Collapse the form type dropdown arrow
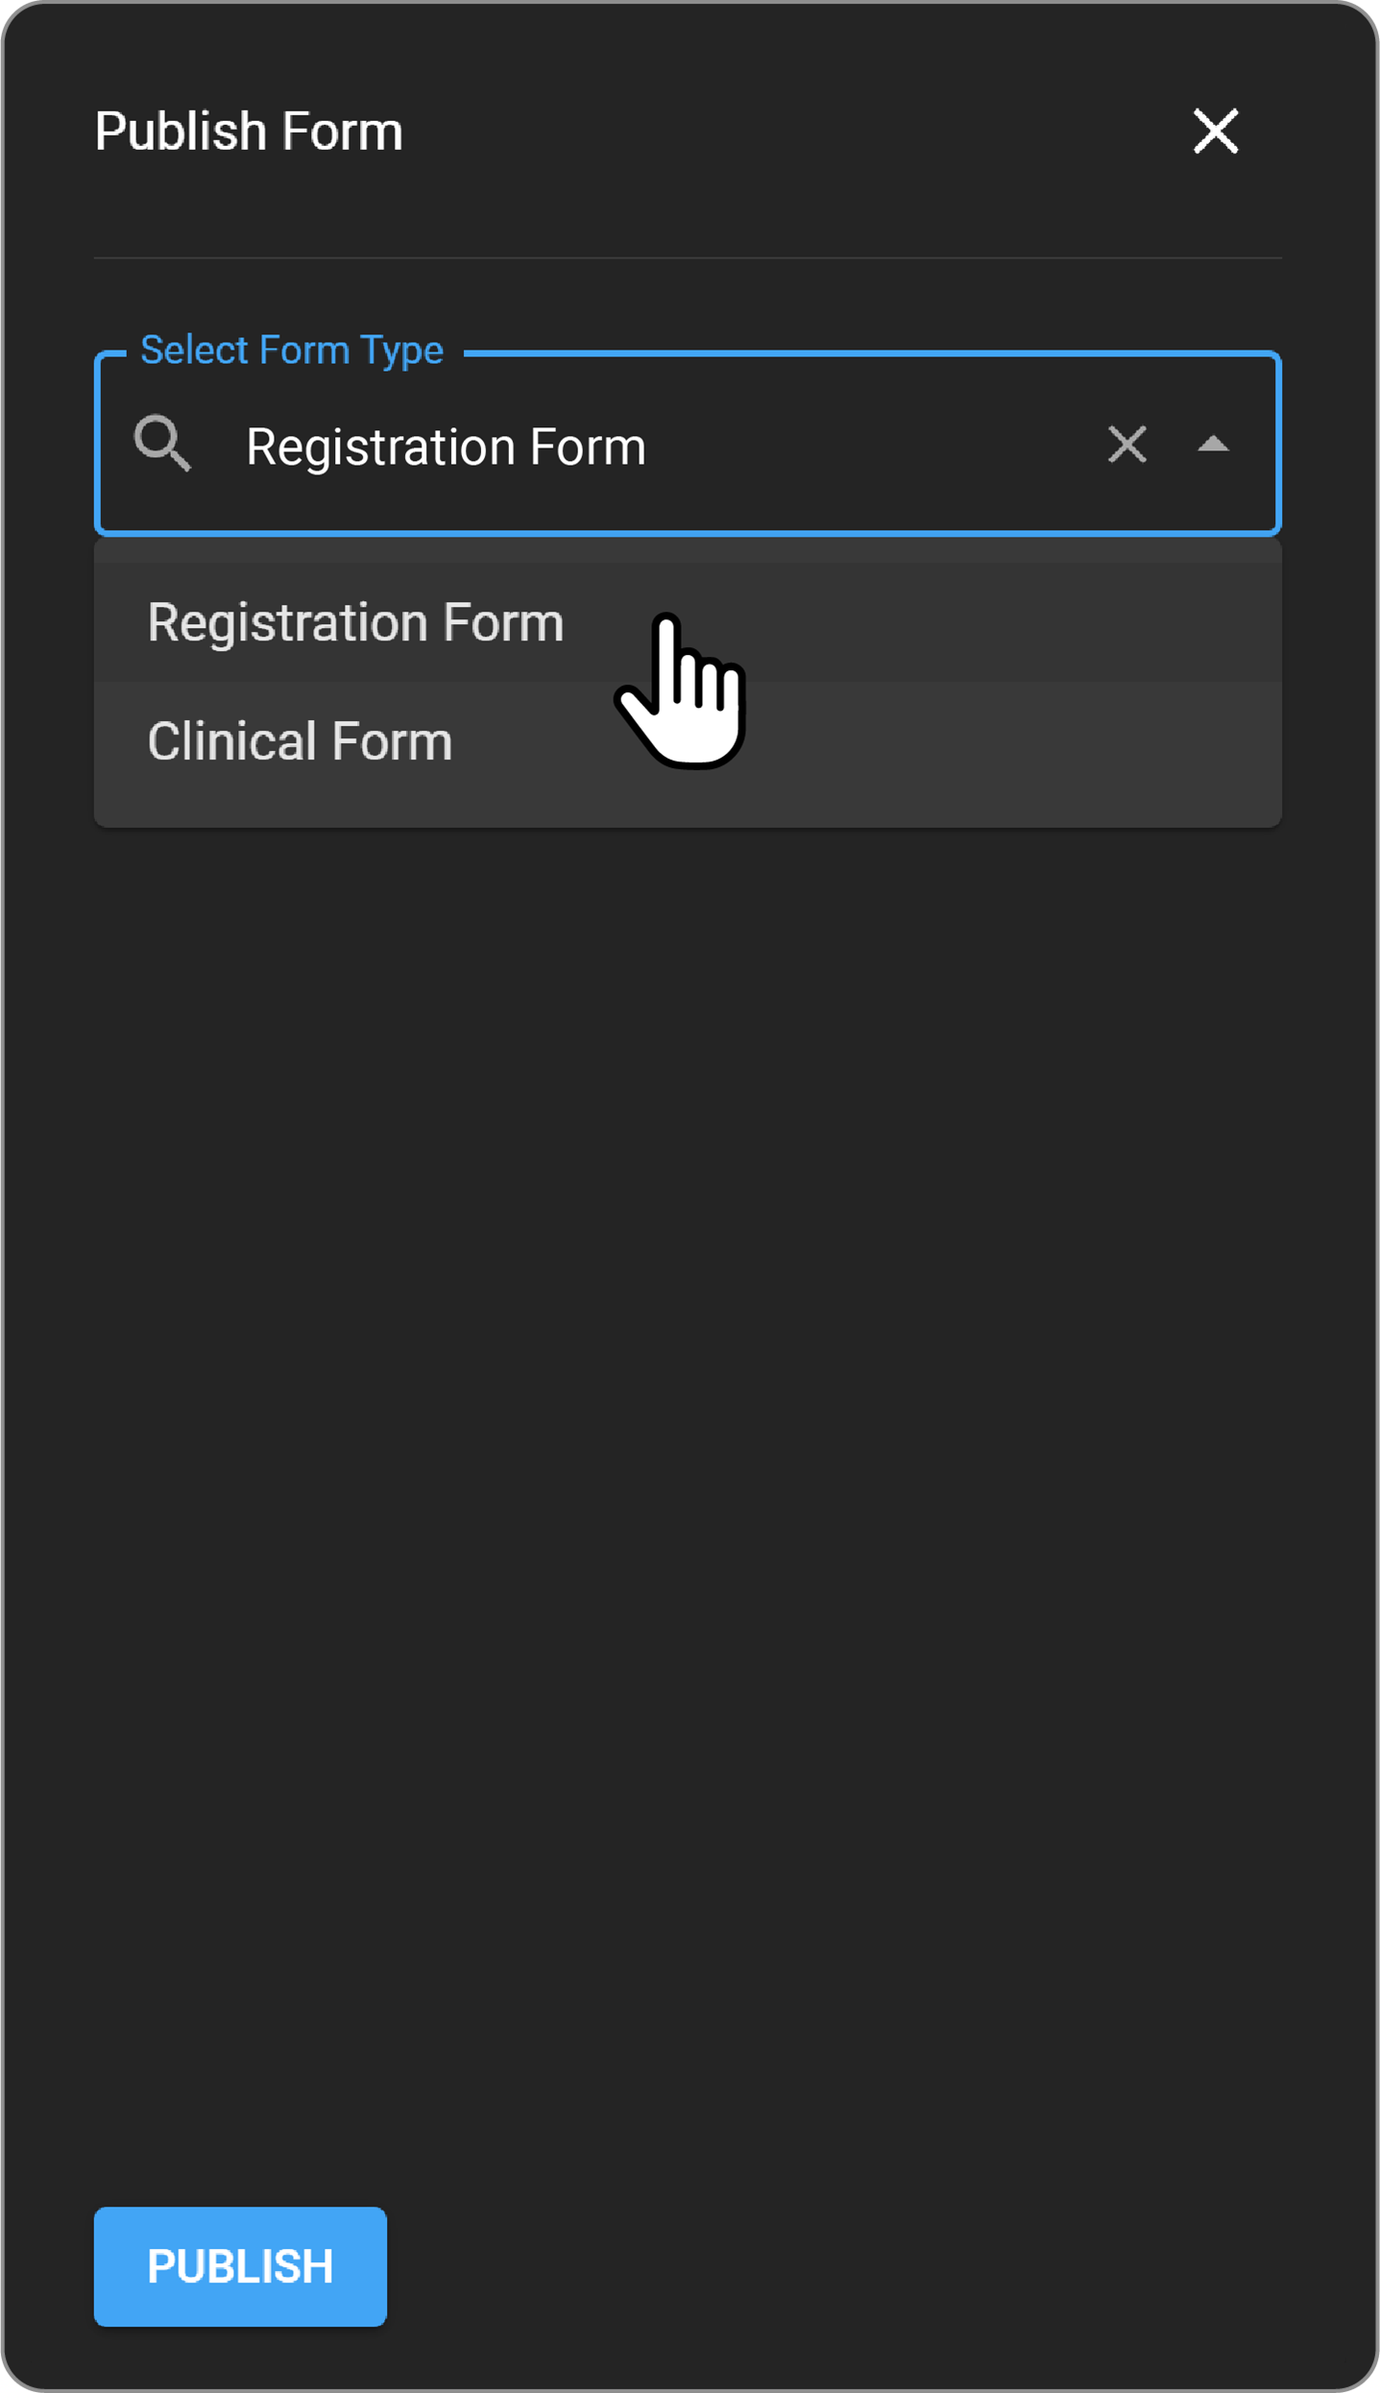 [x=1213, y=445]
